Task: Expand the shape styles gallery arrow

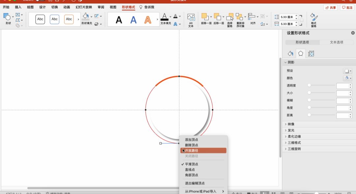Action: click(78, 19)
